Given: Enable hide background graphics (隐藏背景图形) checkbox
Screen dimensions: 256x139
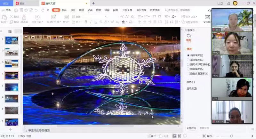Looking at the screenshot, I should [x=188, y=74].
